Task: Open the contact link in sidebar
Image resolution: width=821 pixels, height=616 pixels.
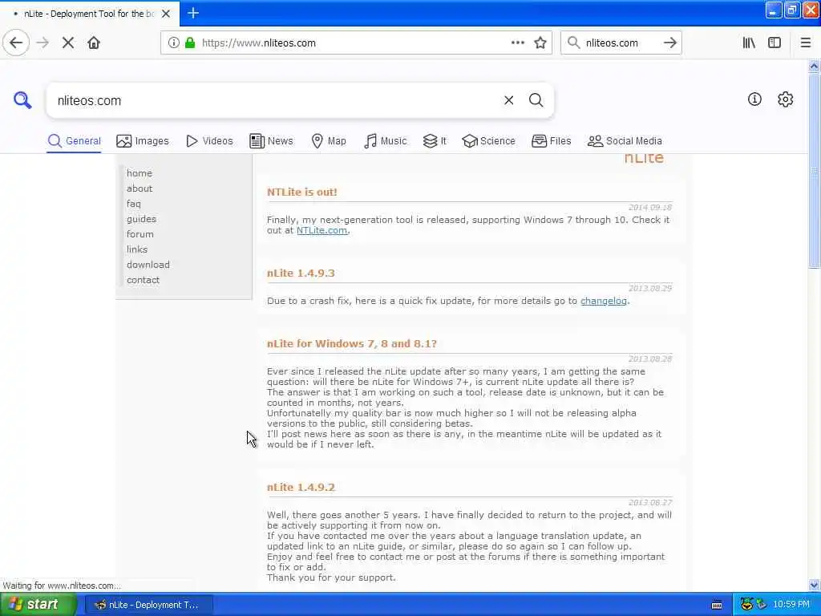Action: coord(143,280)
